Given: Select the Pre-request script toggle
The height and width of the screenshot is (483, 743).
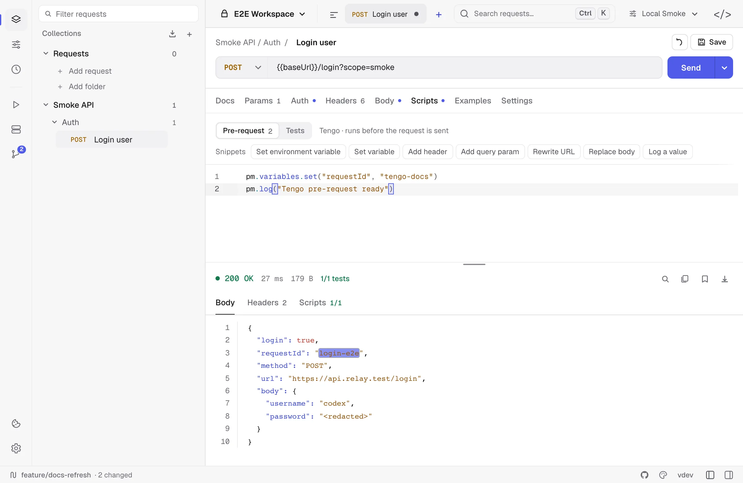Looking at the screenshot, I should pyautogui.click(x=247, y=131).
